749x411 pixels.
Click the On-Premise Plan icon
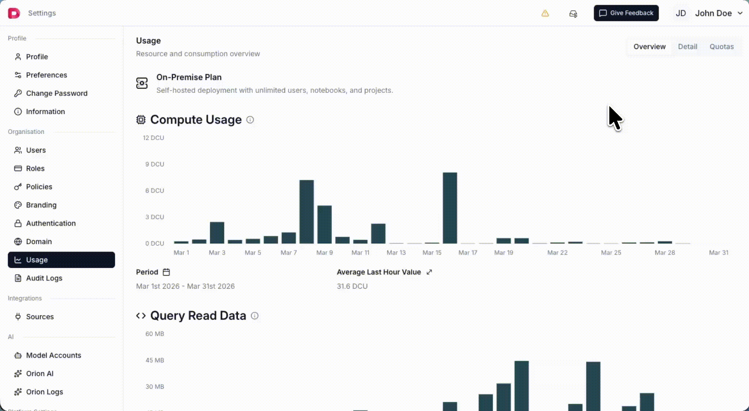142,83
